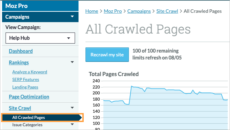Collapse the Site Crawl submenu arrow
The height and width of the screenshot is (130, 230).
72,108
